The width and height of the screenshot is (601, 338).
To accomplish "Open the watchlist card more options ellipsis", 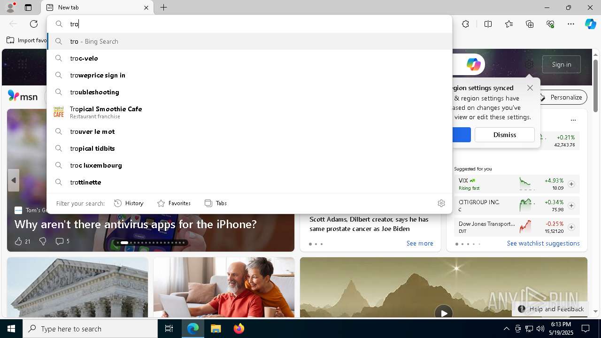I will [x=573, y=120].
